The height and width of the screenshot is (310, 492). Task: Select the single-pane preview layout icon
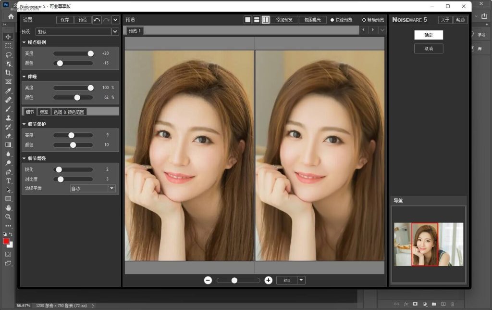pyautogui.click(x=248, y=20)
